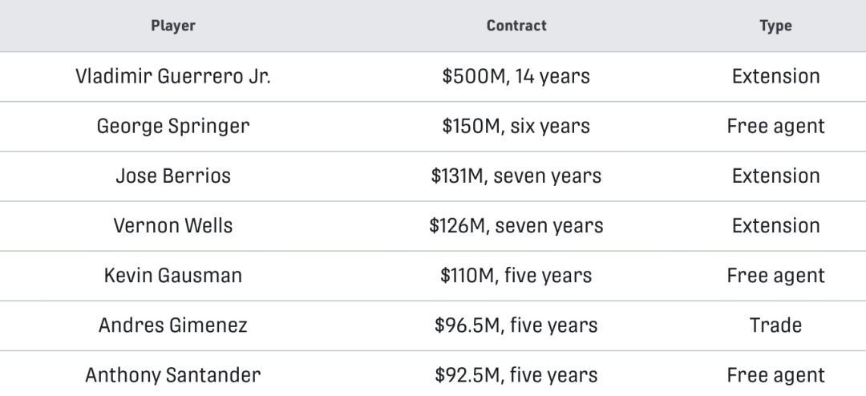Click the $110M, five years contract cell
The width and height of the screenshot is (866, 396).
516,276
